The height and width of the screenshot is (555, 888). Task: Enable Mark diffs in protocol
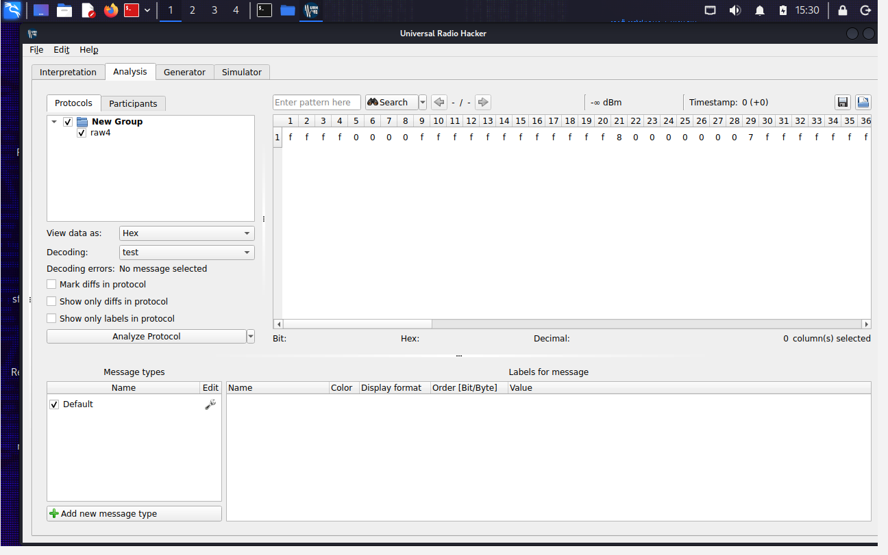51,284
